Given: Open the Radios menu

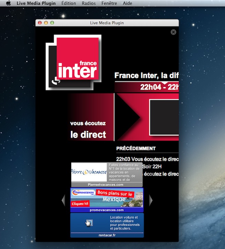Looking at the screenshot, I should coord(89,3).
